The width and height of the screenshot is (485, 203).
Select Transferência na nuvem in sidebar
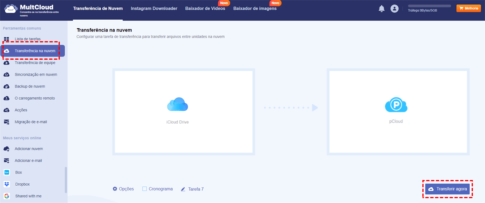point(33,51)
